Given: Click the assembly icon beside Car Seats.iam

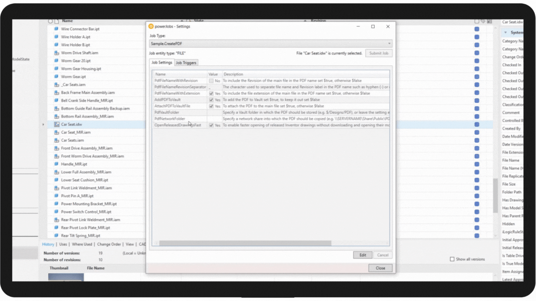Looking at the screenshot, I should coord(57,140).
